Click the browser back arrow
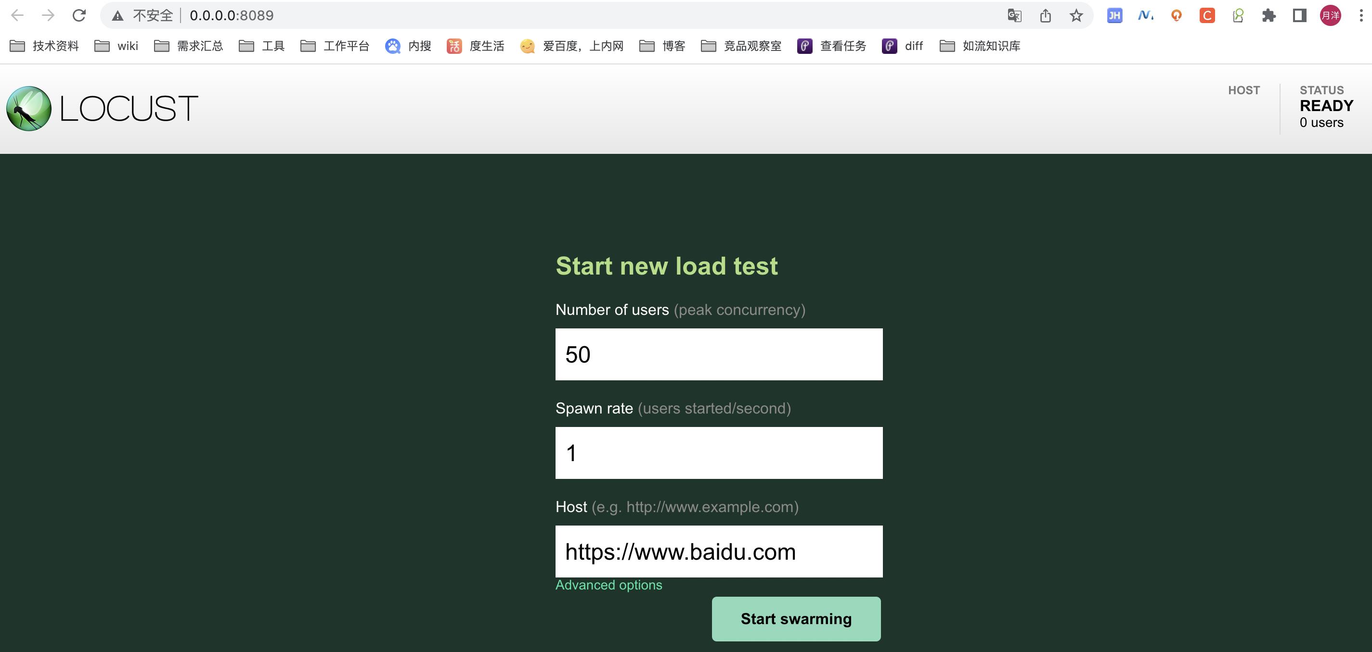This screenshot has width=1372, height=652. [18, 15]
